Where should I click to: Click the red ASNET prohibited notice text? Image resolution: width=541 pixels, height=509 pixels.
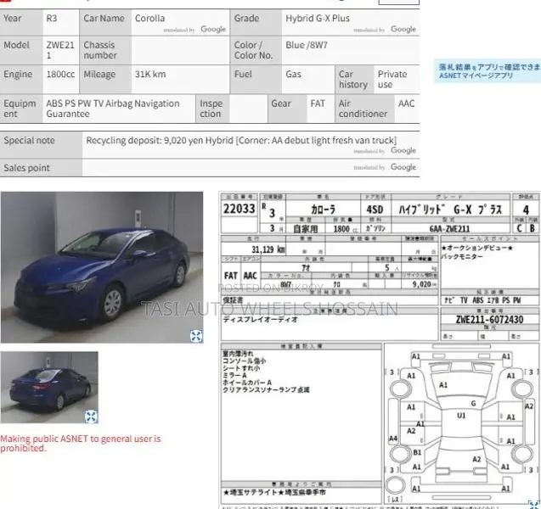point(81,443)
